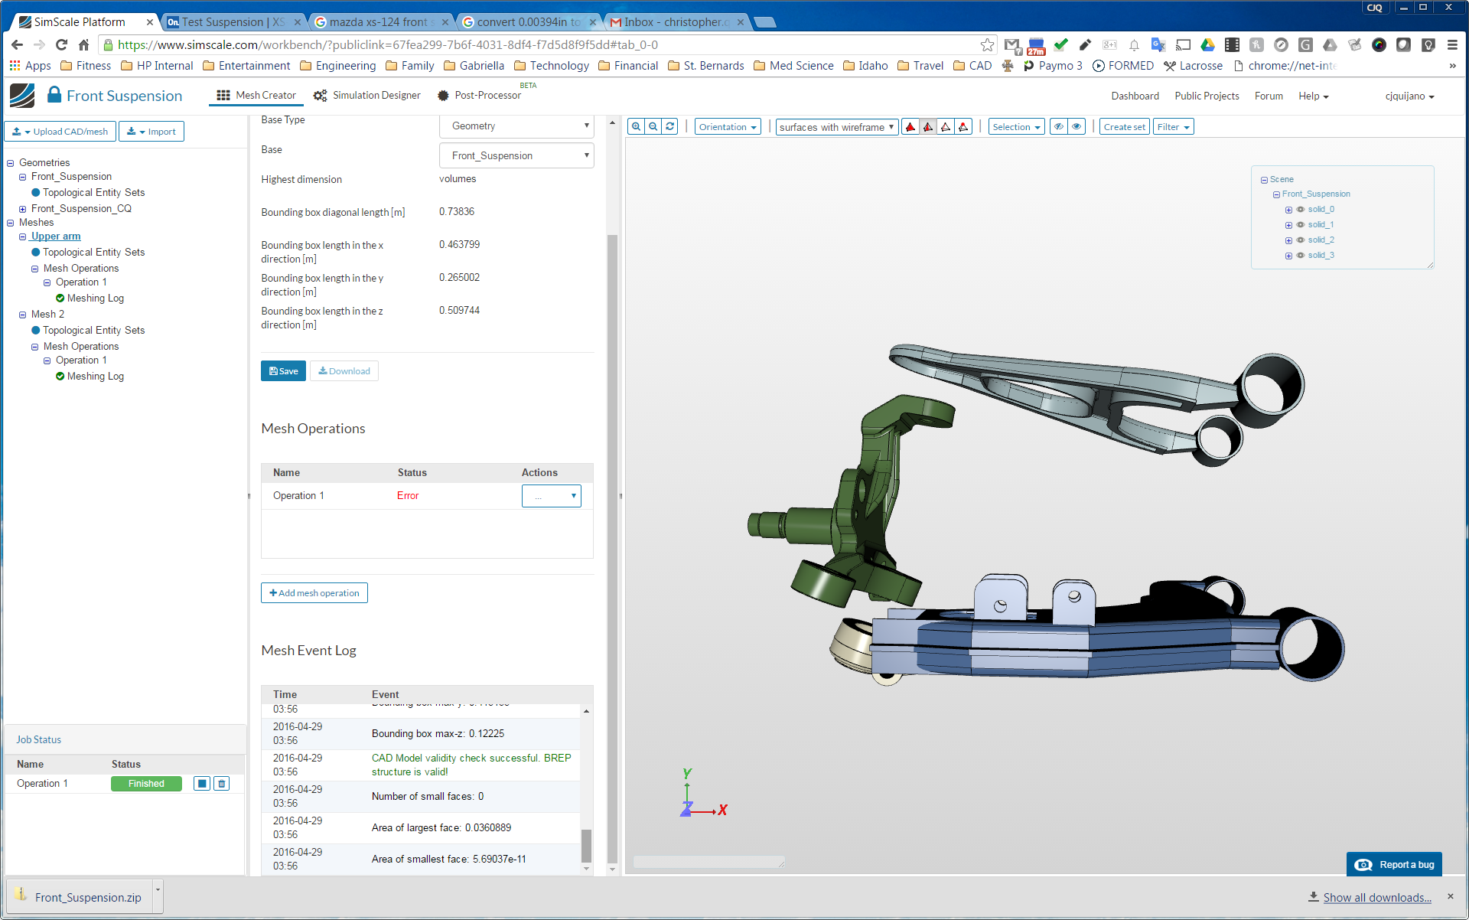This screenshot has height=920, width=1469.
Task: Open the Operation 1 actions dropdown
Action: point(551,496)
